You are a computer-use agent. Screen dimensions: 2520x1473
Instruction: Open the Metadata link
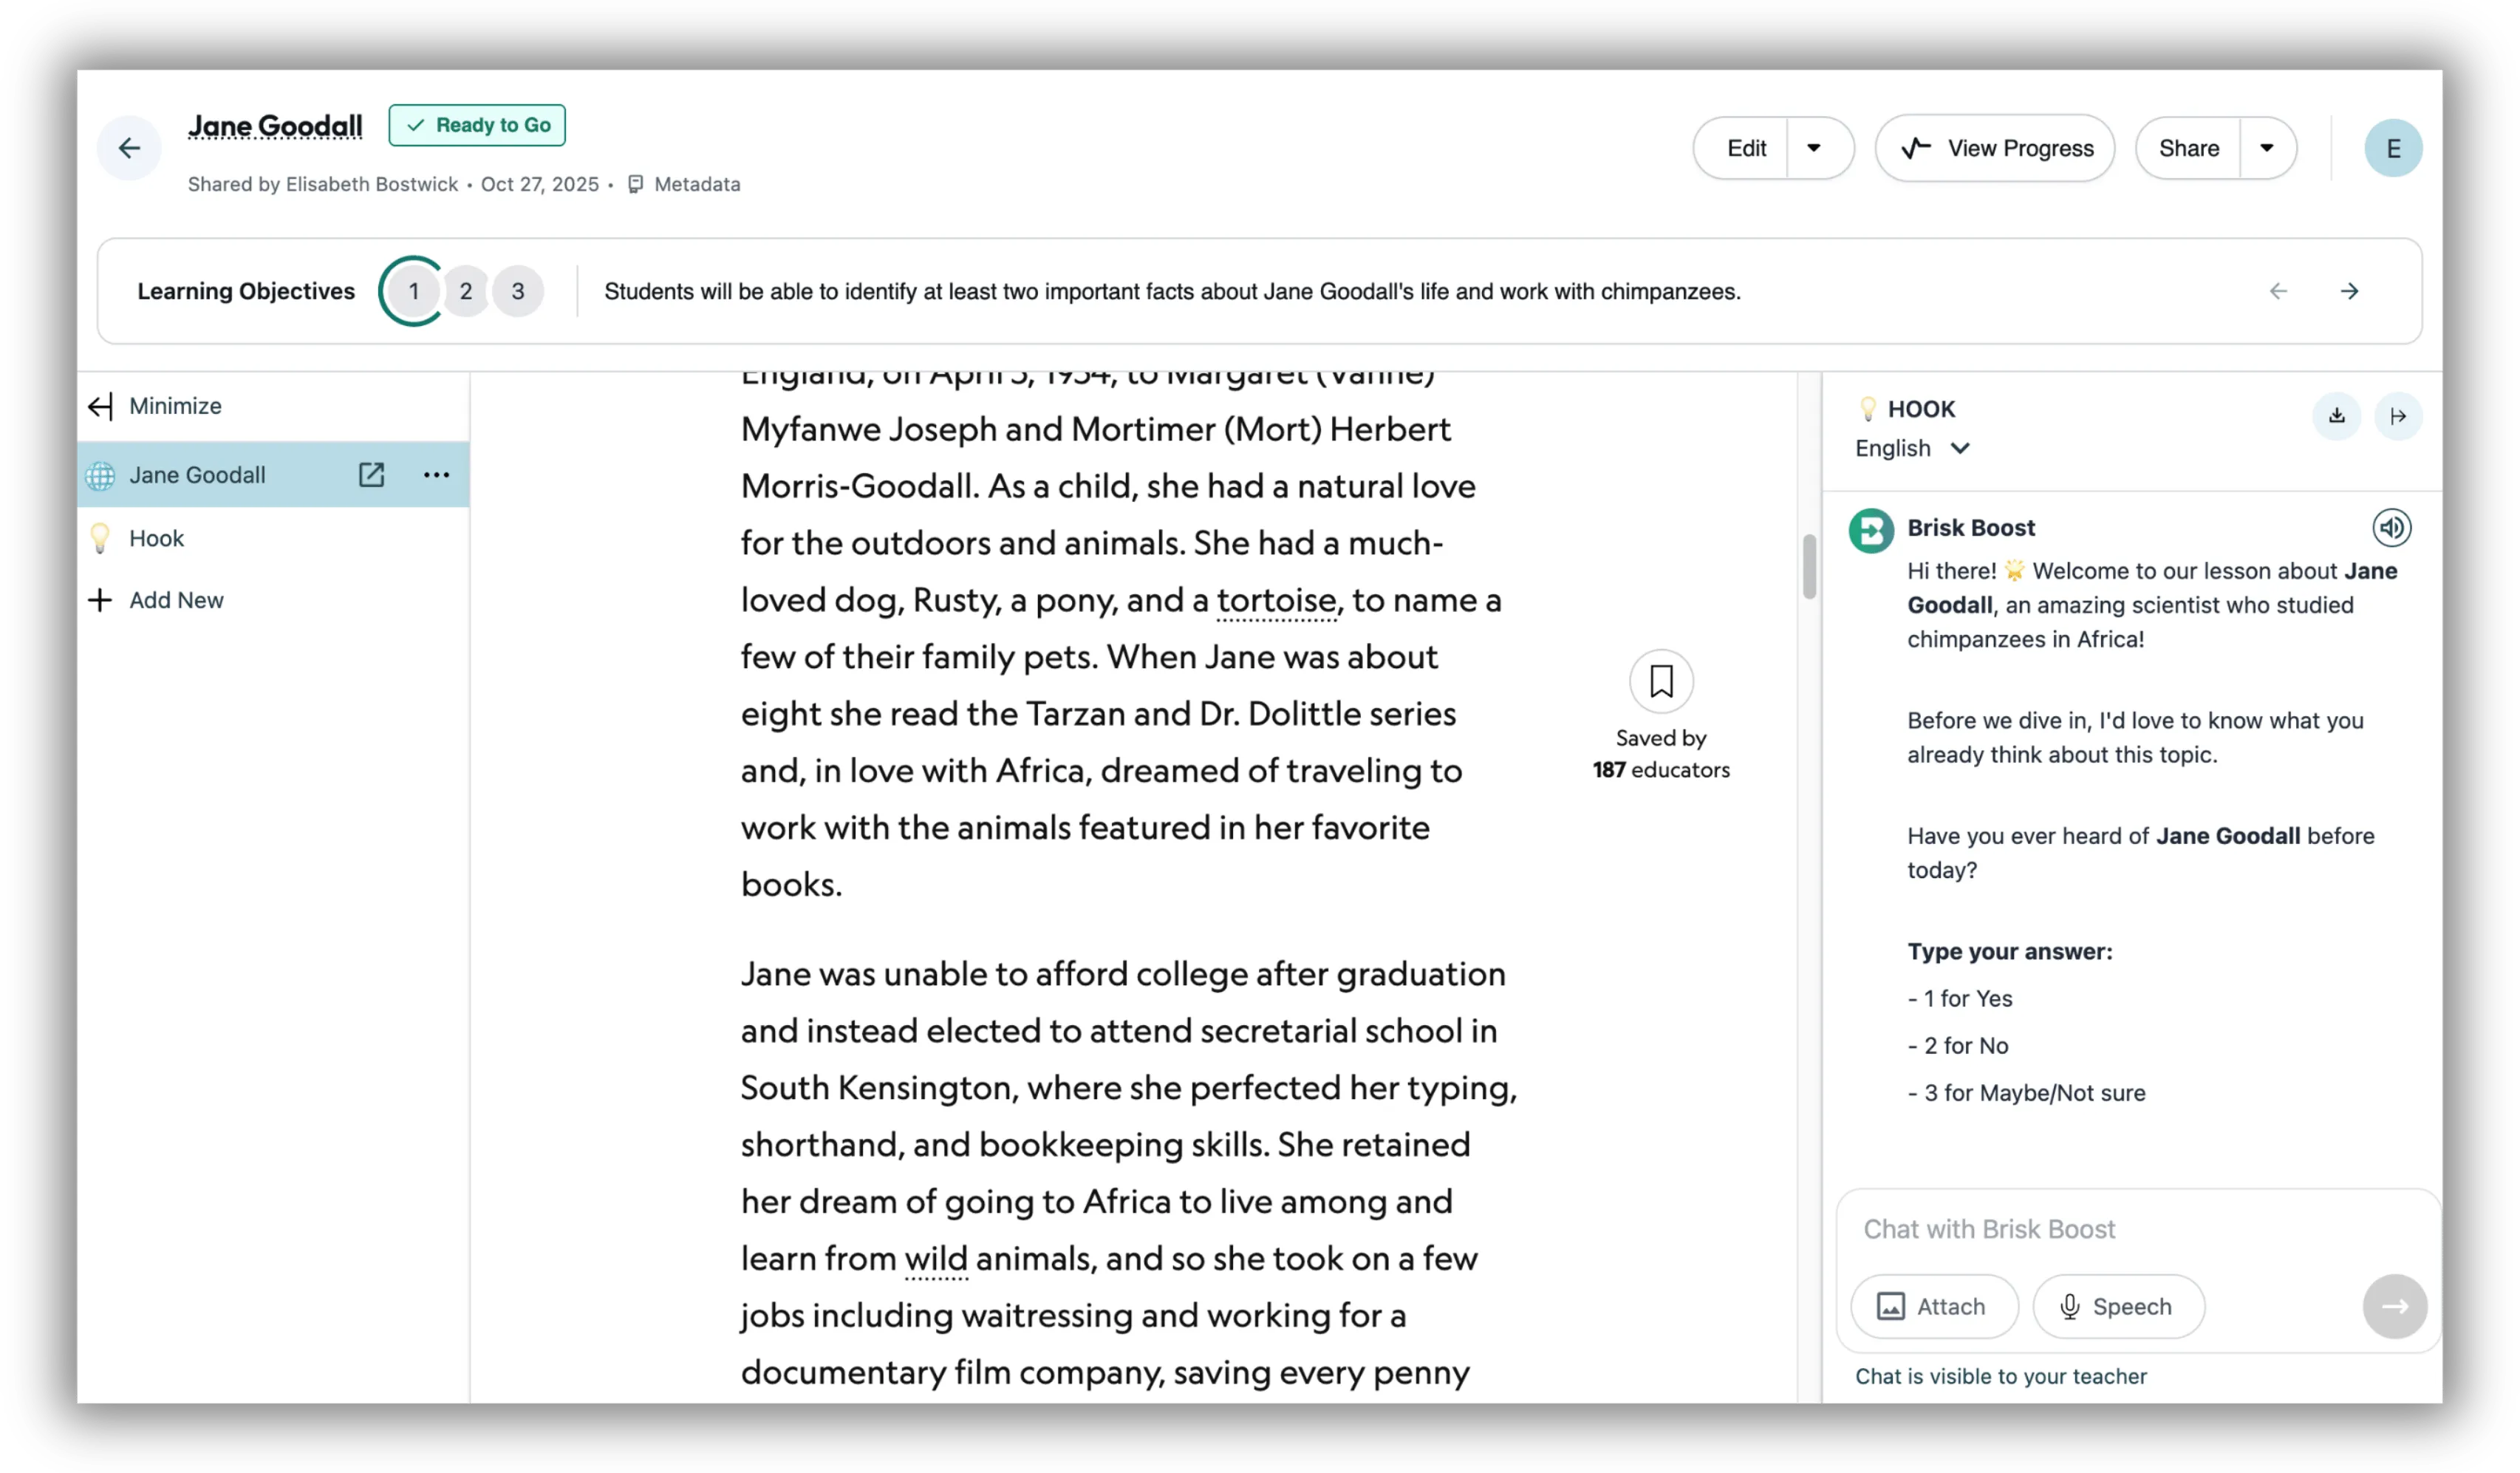tap(696, 184)
